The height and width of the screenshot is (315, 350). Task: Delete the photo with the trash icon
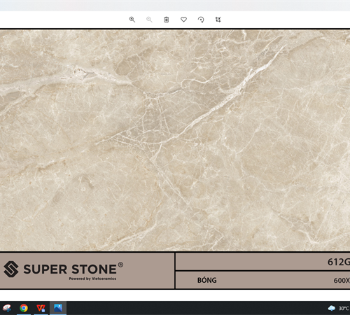pos(167,20)
